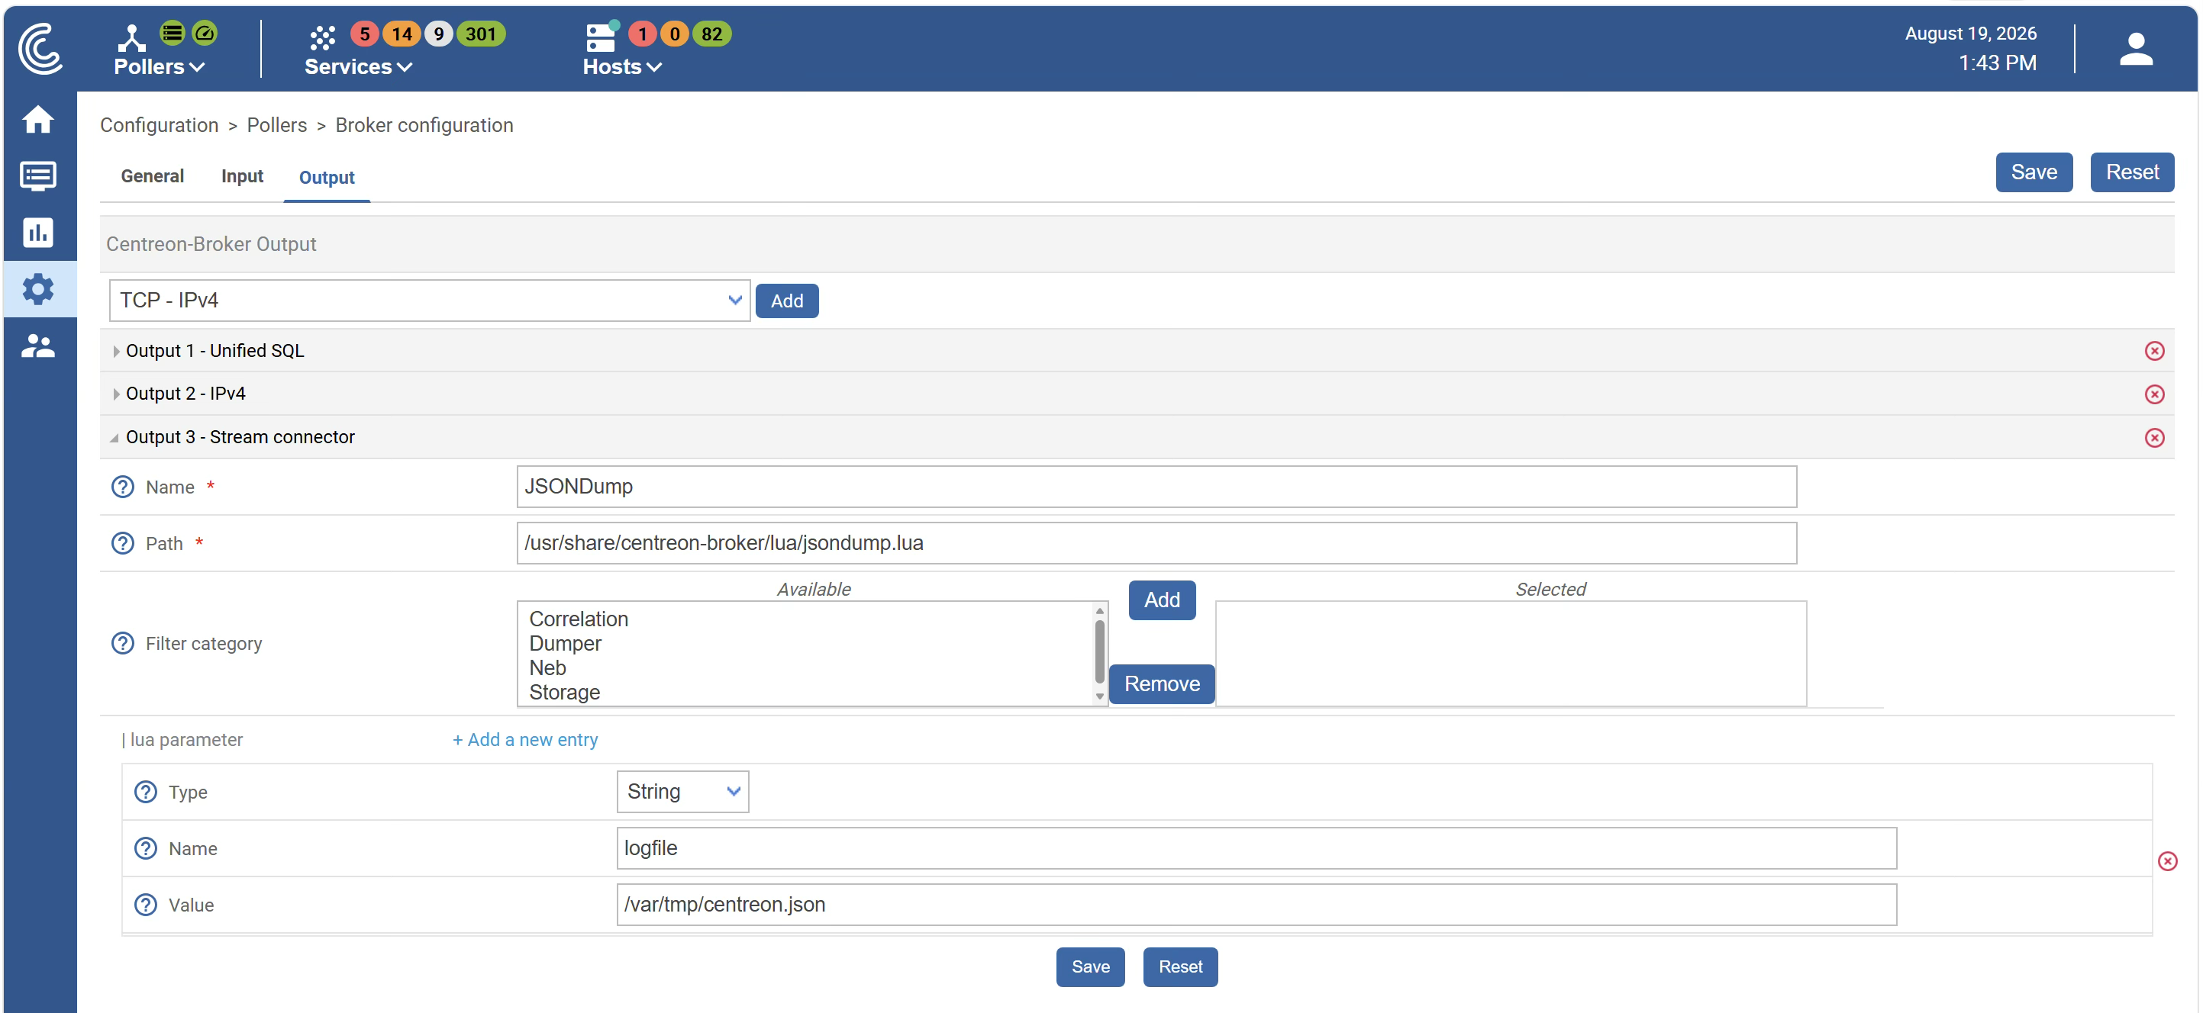Open the Monitoring sidebar icon

pyautogui.click(x=37, y=175)
